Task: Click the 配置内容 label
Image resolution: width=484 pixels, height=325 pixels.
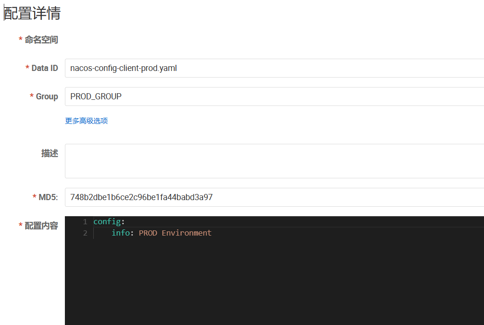Action: (x=41, y=226)
